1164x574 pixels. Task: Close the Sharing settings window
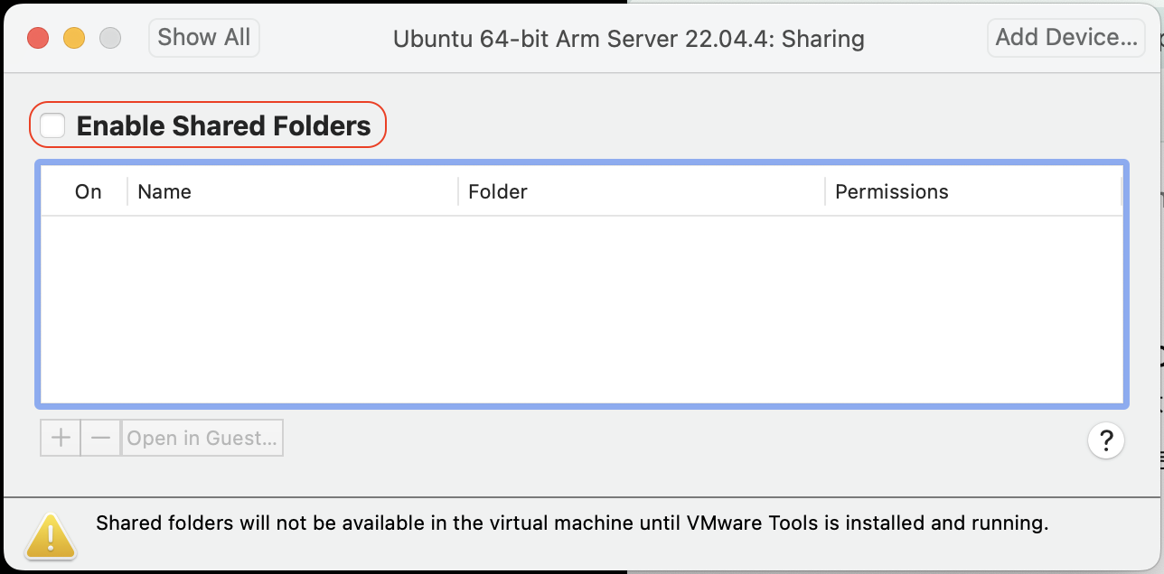coord(38,38)
